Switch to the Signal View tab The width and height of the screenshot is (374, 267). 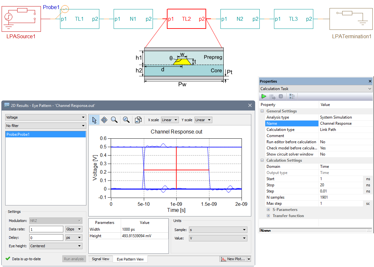pos(101,259)
